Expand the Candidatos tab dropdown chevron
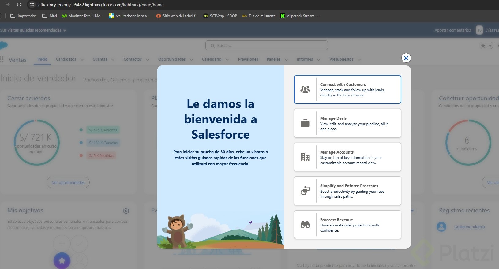The height and width of the screenshot is (269, 499). pos(82,60)
